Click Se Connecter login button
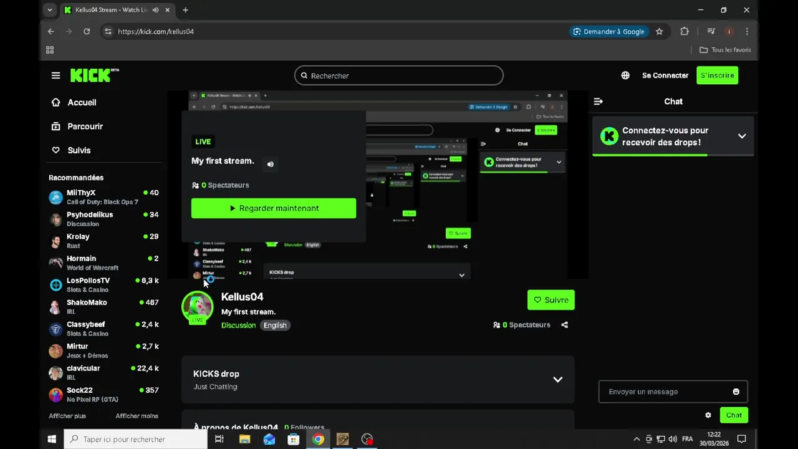The image size is (798, 449). [x=665, y=75]
